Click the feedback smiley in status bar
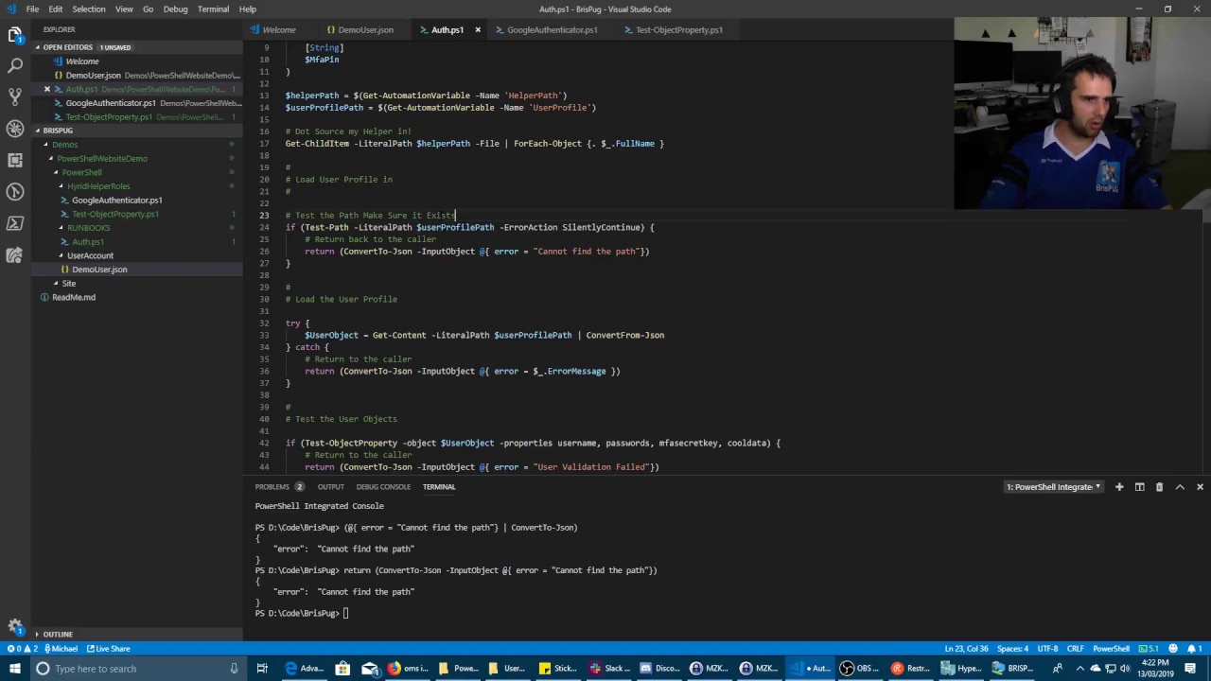 pos(1175,649)
